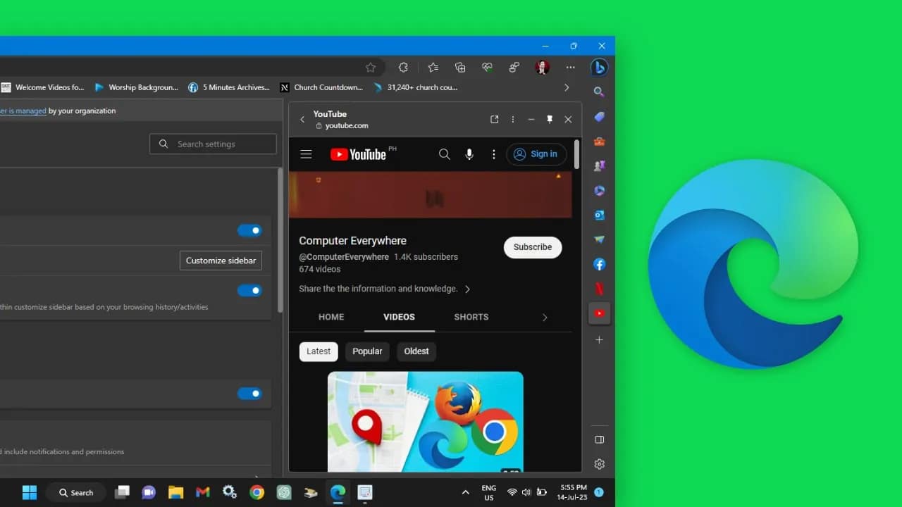The width and height of the screenshot is (902, 507).
Task: Open the Shopping icon in the sidebar
Action: coord(599,116)
